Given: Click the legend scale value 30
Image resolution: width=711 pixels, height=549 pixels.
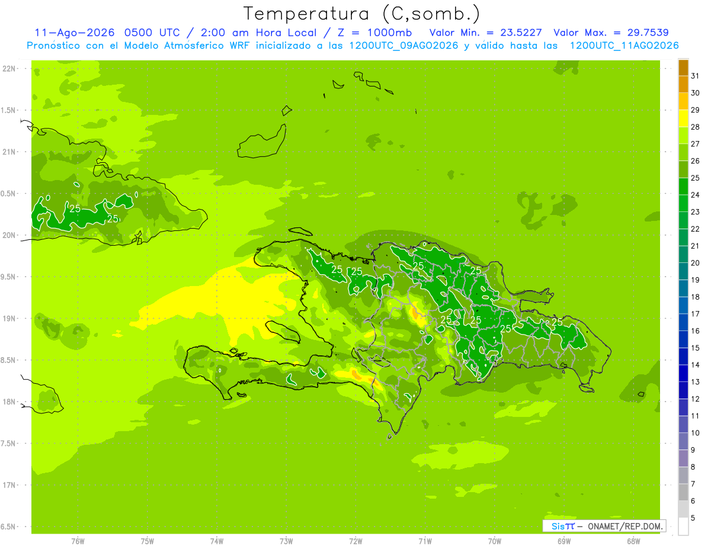Looking at the screenshot, I should (x=695, y=93).
